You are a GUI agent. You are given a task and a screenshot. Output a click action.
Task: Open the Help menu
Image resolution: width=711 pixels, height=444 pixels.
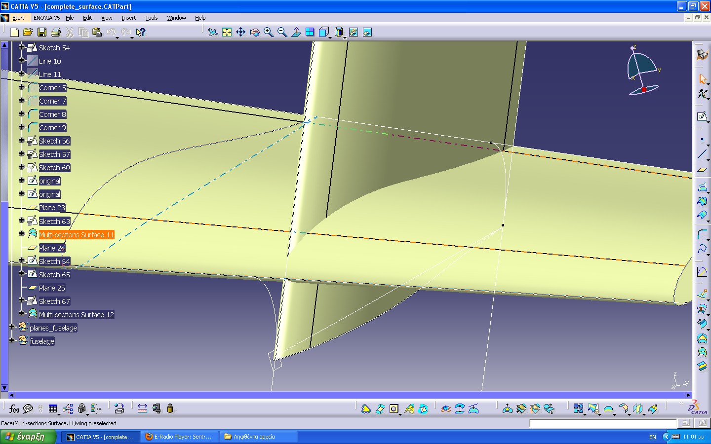pyautogui.click(x=200, y=18)
